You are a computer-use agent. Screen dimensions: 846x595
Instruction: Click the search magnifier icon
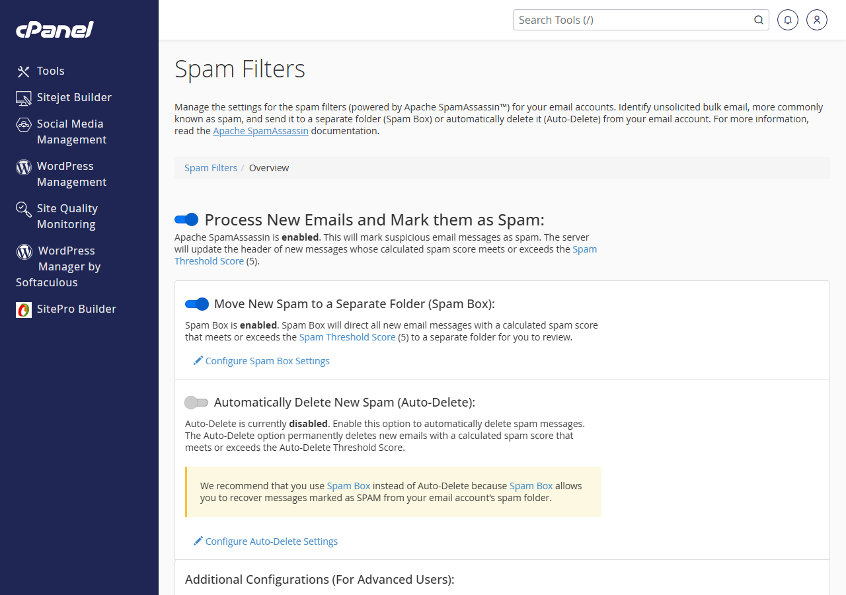(759, 20)
